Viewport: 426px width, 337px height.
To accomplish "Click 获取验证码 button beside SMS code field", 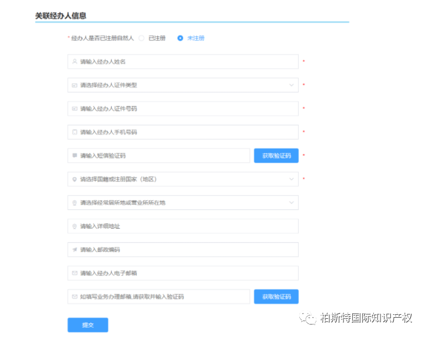I will coord(276,155).
